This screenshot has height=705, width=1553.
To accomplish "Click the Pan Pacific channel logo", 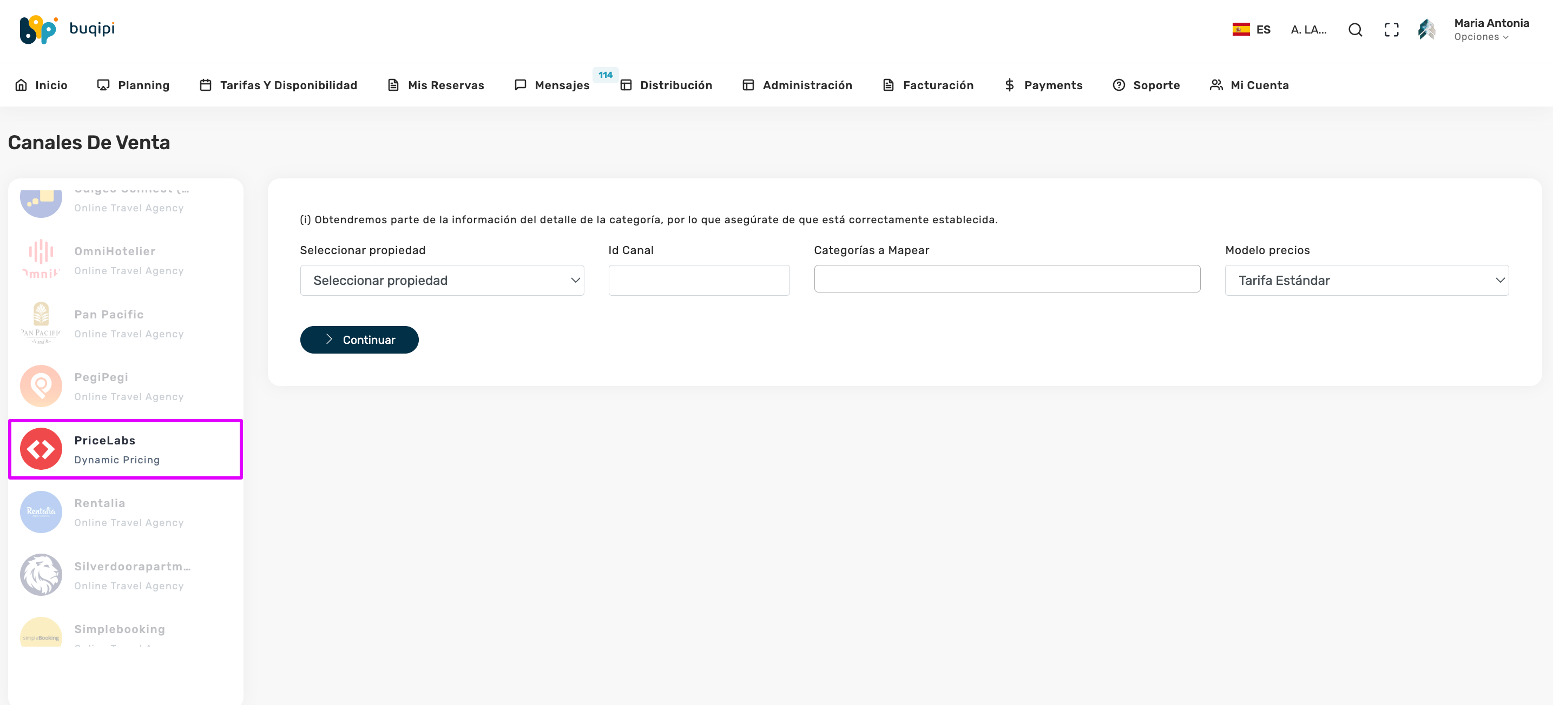I will [41, 323].
